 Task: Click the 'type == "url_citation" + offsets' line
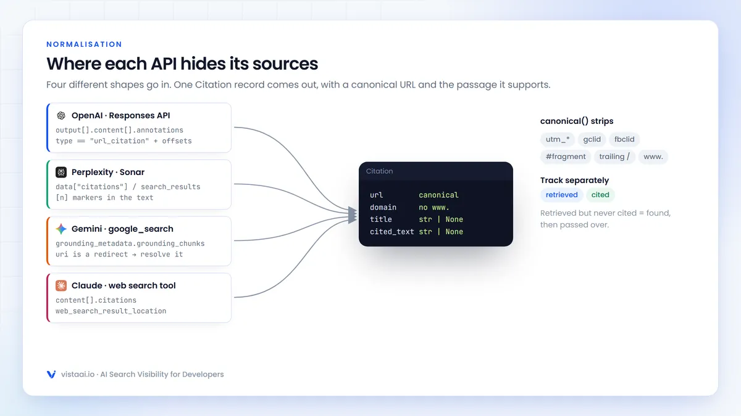click(x=124, y=141)
